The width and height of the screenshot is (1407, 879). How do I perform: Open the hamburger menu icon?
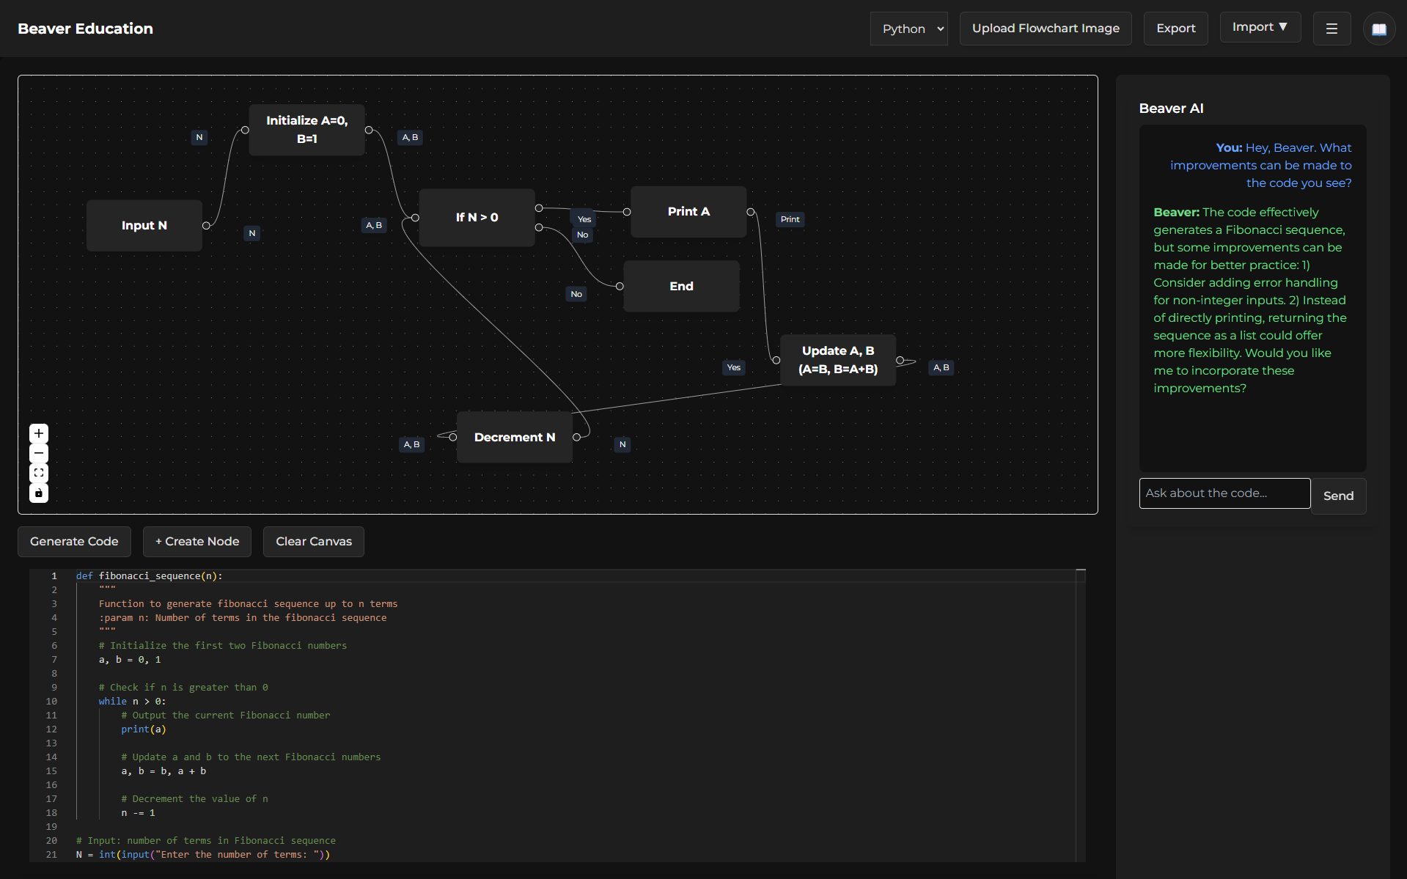tap(1331, 29)
